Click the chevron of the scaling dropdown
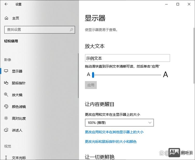 [150, 123]
